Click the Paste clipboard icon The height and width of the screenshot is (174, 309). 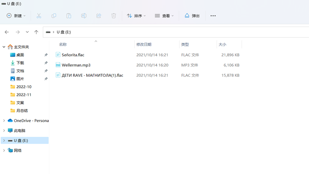point(69,16)
